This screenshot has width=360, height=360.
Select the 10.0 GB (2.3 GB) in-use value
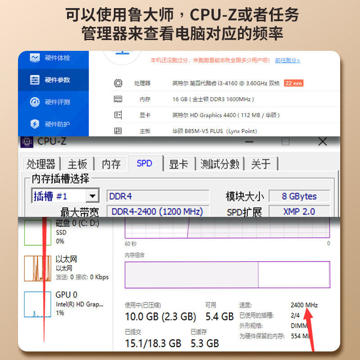pos(161,317)
